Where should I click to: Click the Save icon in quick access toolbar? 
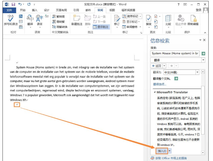(x=13, y=4)
